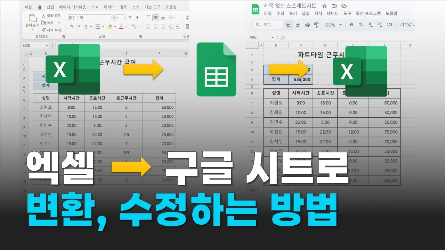Open the Excel name box G20 dropdown

(47, 45)
